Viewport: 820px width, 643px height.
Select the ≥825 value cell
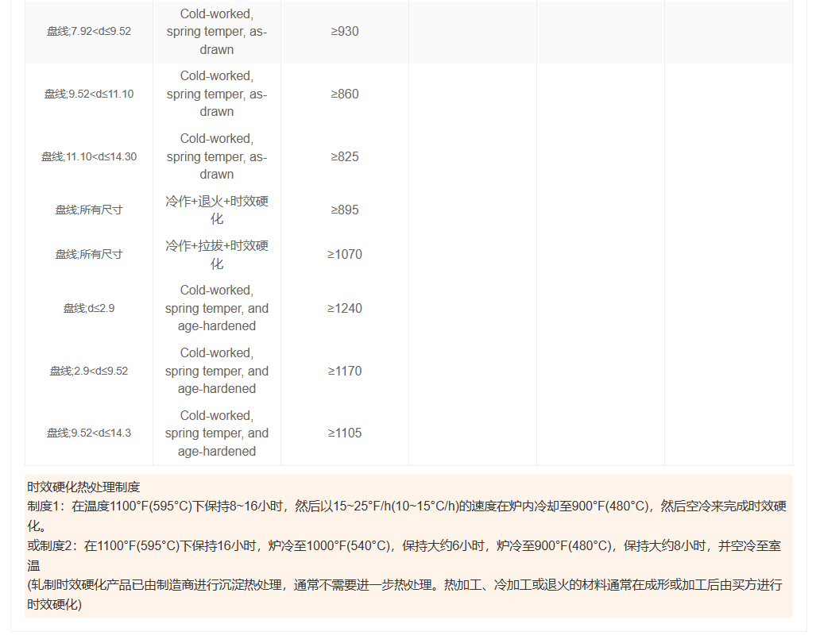point(345,156)
